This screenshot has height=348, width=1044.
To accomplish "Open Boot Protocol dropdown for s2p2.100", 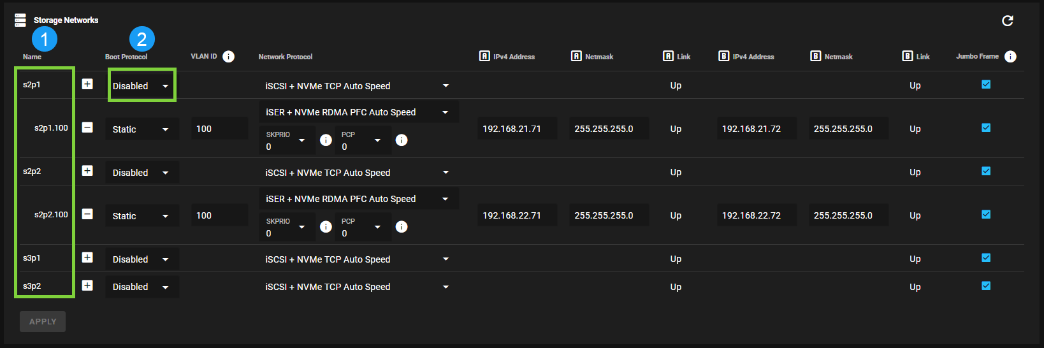I will point(141,216).
